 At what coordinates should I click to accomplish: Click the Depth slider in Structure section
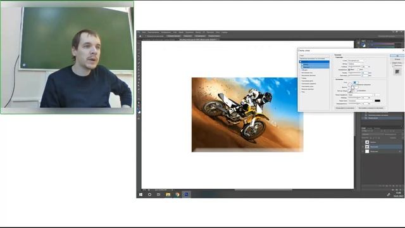click(x=354, y=66)
